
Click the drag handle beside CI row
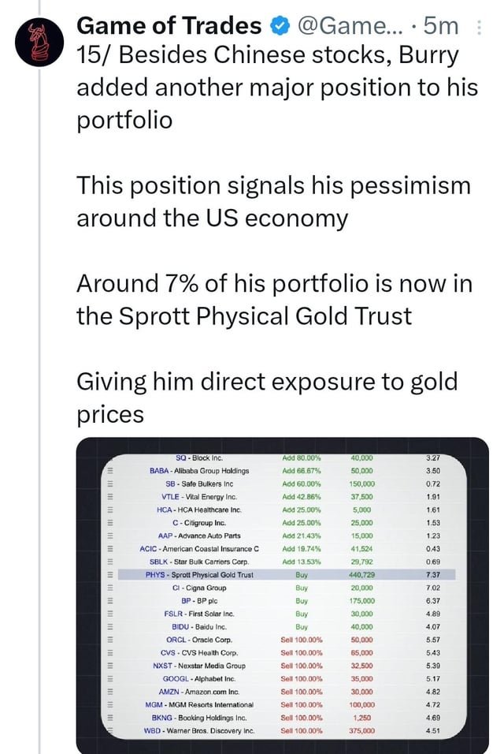click(109, 588)
